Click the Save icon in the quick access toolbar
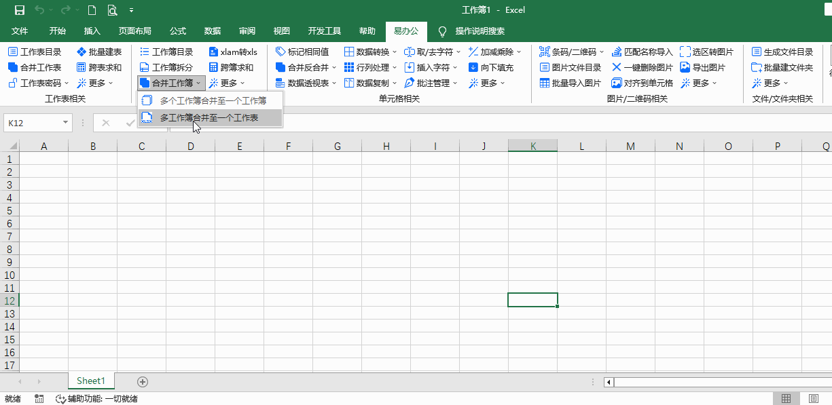The width and height of the screenshot is (832, 405). click(x=19, y=10)
